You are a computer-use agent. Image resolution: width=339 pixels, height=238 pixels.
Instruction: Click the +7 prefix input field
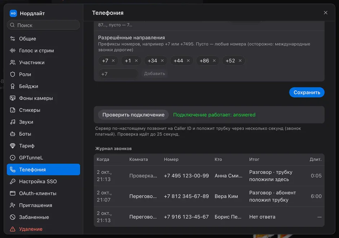(x=118, y=74)
